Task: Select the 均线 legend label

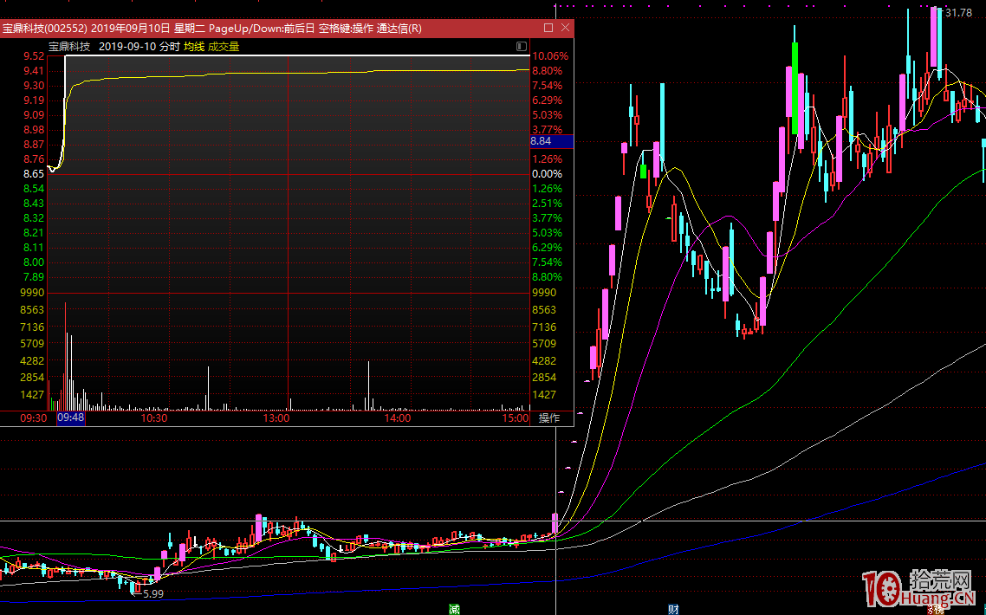Action: pyautogui.click(x=194, y=46)
